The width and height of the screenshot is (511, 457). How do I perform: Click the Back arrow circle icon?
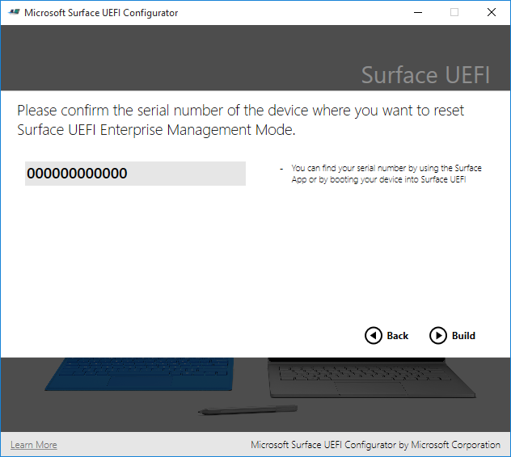tap(374, 336)
